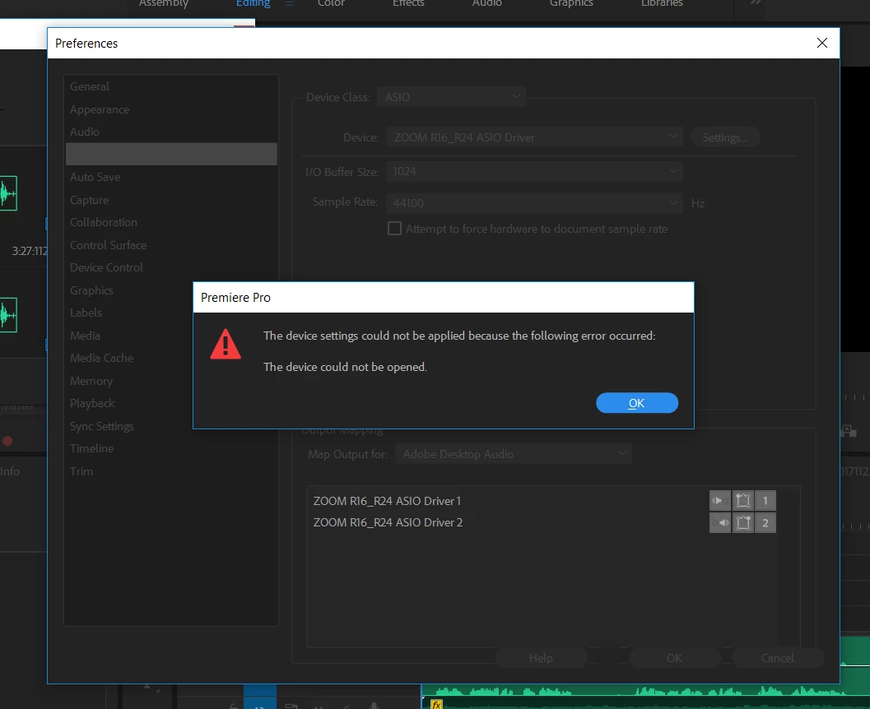
Task: Click left speaker icon for Driver 1
Action: pyautogui.click(x=720, y=501)
